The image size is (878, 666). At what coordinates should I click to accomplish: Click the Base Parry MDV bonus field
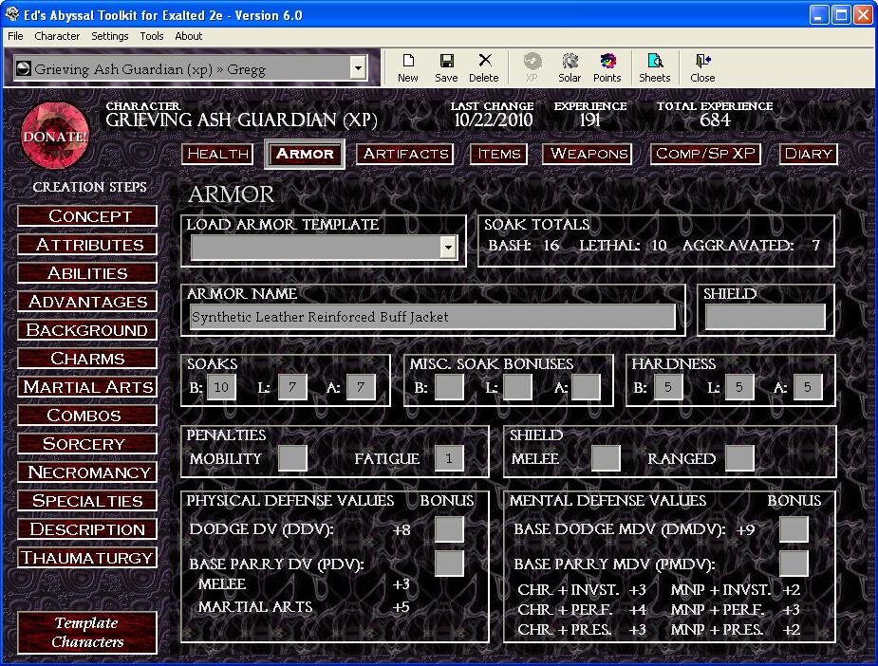click(x=794, y=563)
